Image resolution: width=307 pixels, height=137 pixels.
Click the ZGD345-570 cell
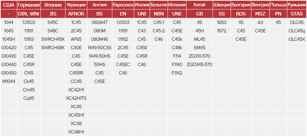[x=200, y=65]
